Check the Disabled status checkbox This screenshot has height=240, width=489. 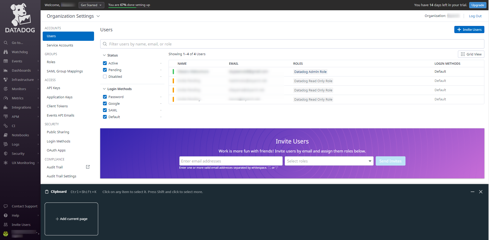[105, 76]
